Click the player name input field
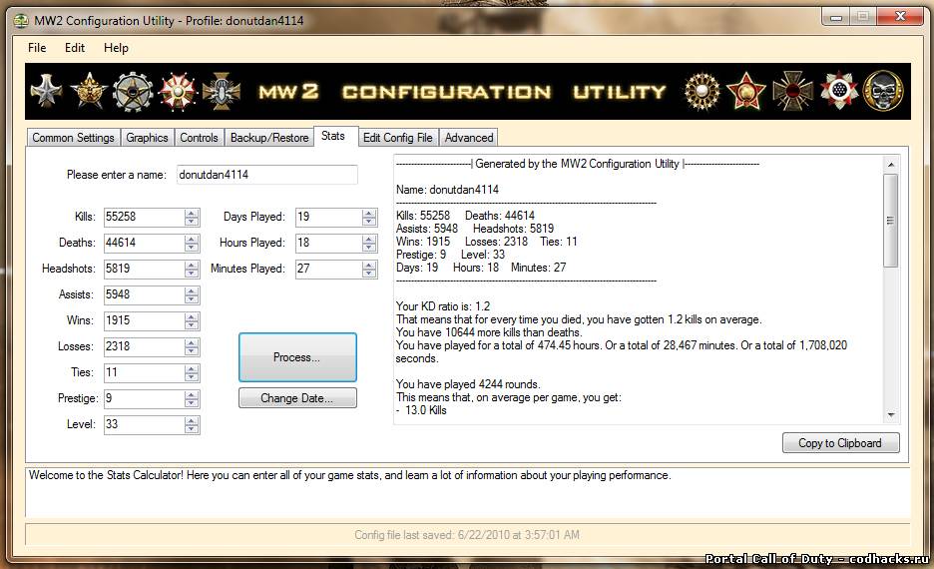The width and height of the screenshot is (934, 569). (x=266, y=175)
